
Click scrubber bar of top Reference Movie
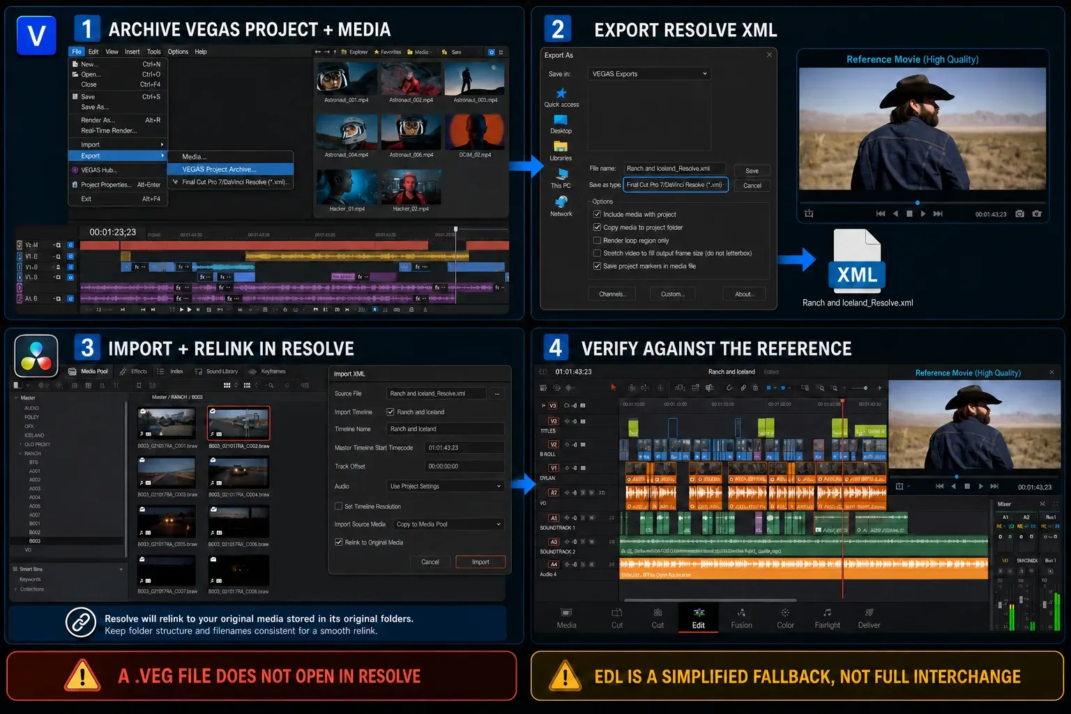(x=922, y=202)
